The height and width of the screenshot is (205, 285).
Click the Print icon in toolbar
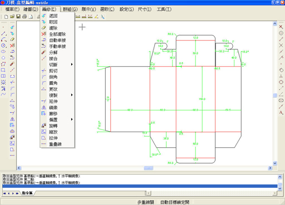[x=24, y=17]
